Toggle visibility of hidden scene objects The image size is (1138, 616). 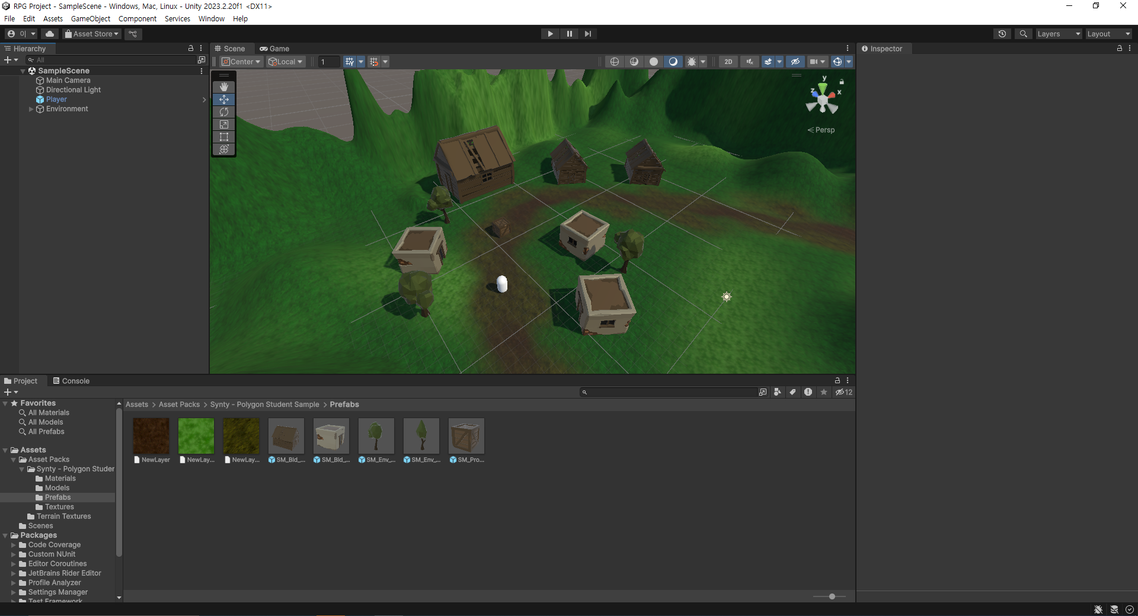[x=795, y=62]
